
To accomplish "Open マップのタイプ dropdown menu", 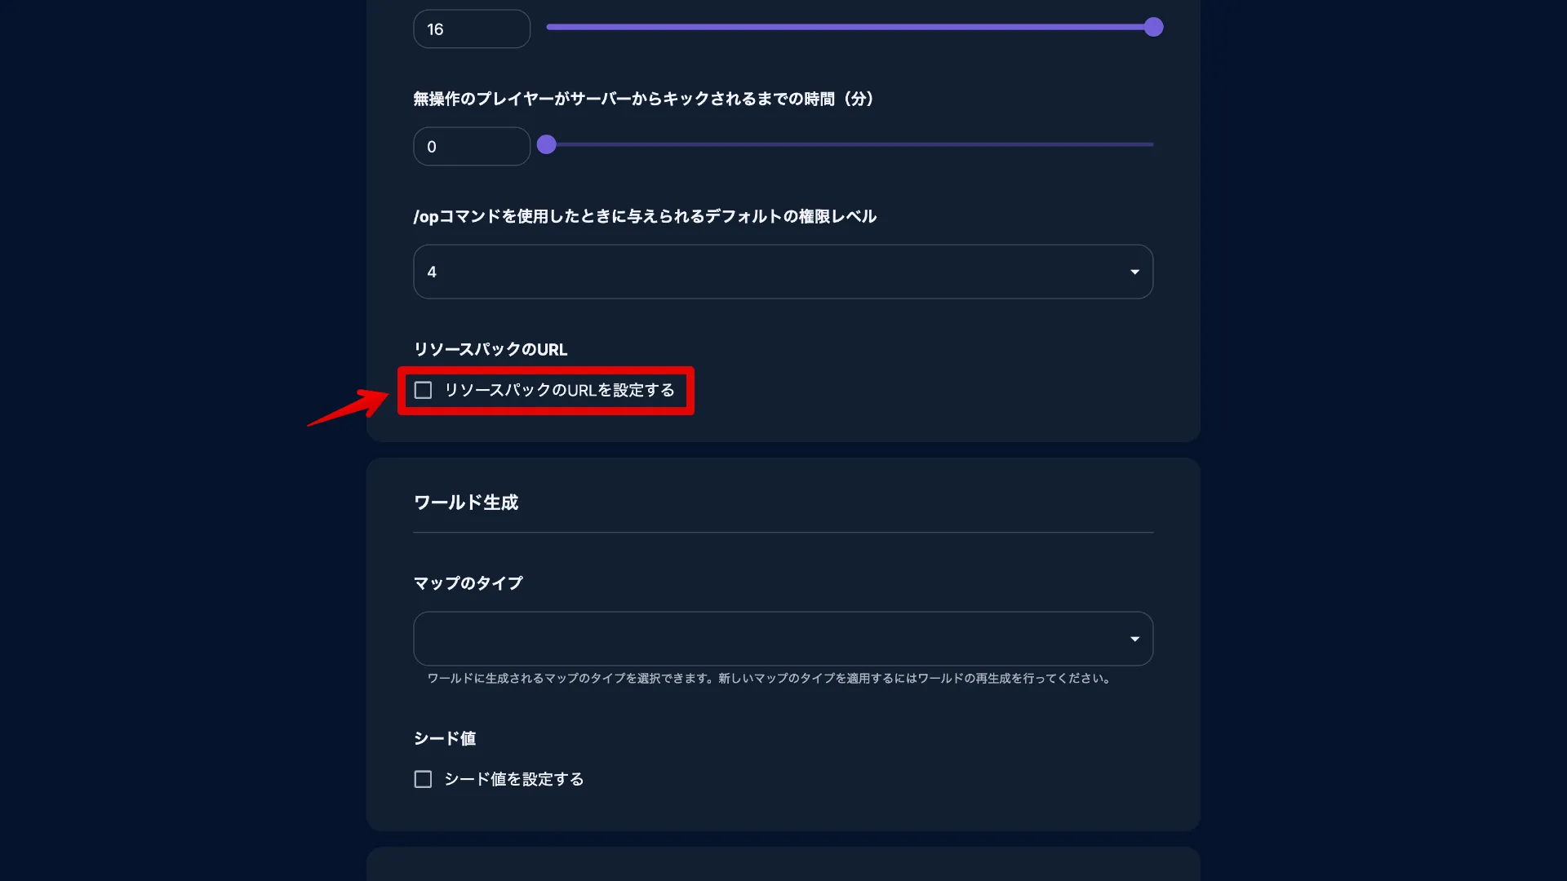I will pos(783,638).
